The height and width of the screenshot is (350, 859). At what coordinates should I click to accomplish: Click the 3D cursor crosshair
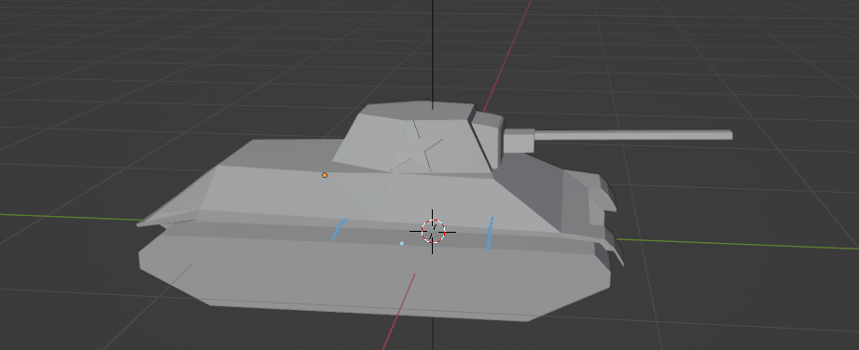433,232
